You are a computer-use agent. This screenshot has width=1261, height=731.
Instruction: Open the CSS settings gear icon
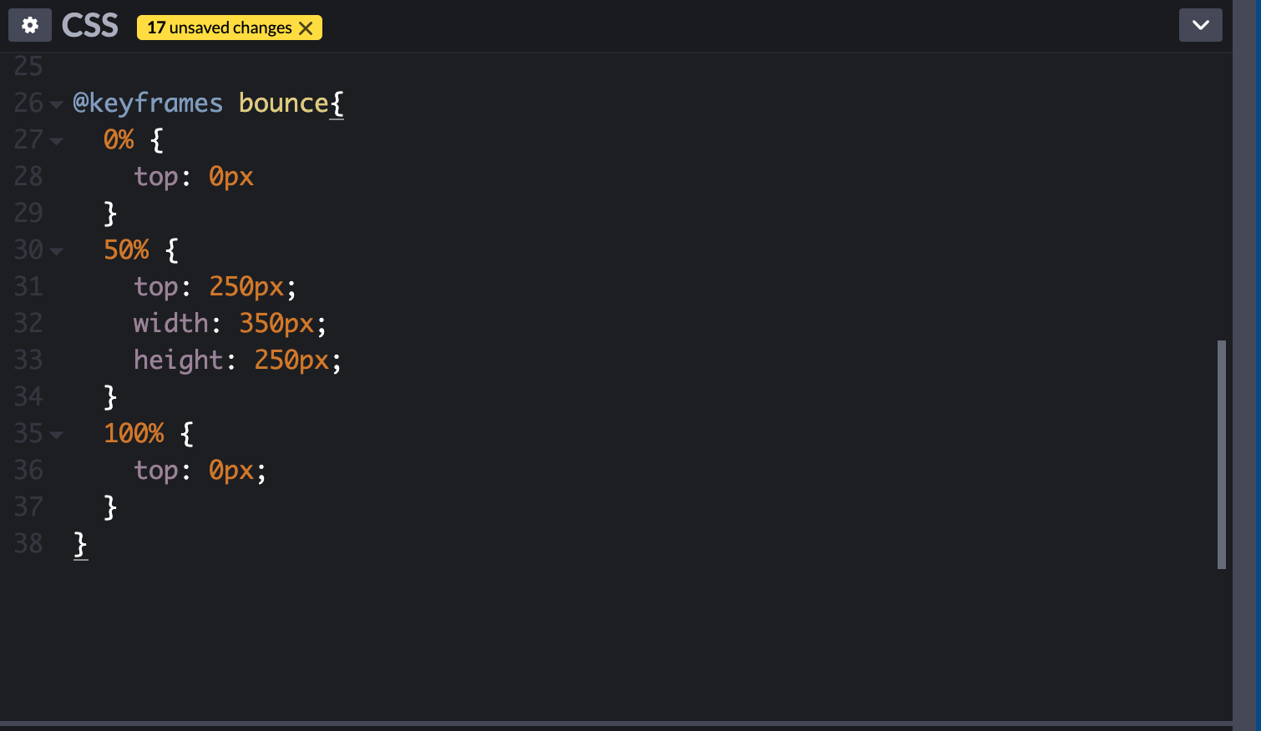click(29, 25)
